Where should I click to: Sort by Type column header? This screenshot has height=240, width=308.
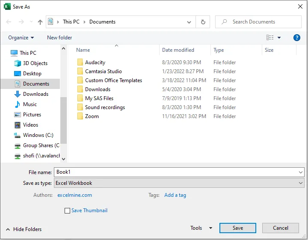(219, 50)
